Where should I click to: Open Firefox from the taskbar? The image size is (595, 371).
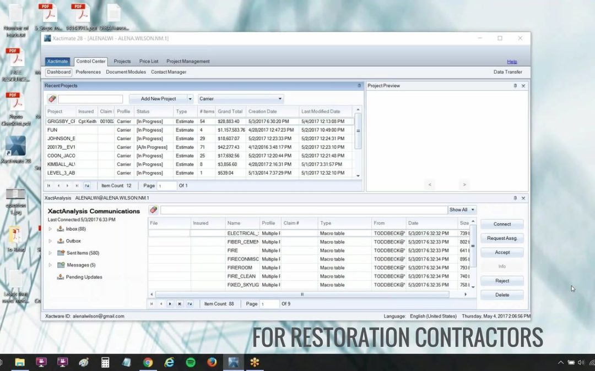point(212,362)
